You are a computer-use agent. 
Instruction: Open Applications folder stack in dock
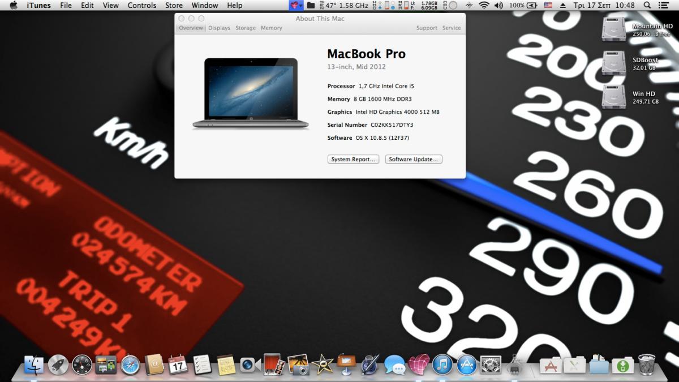(x=550, y=365)
